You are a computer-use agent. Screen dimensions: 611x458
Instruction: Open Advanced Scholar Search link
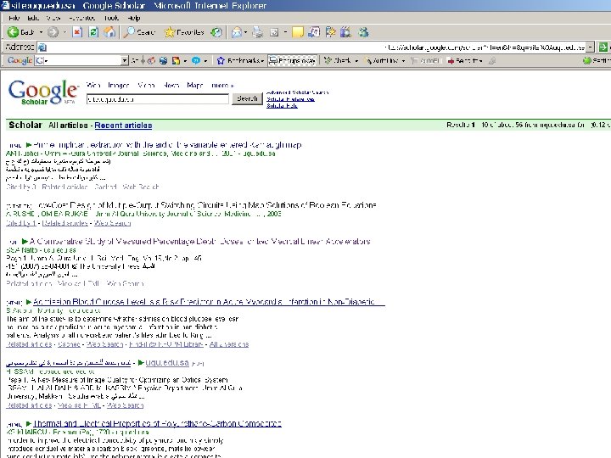pos(298,92)
